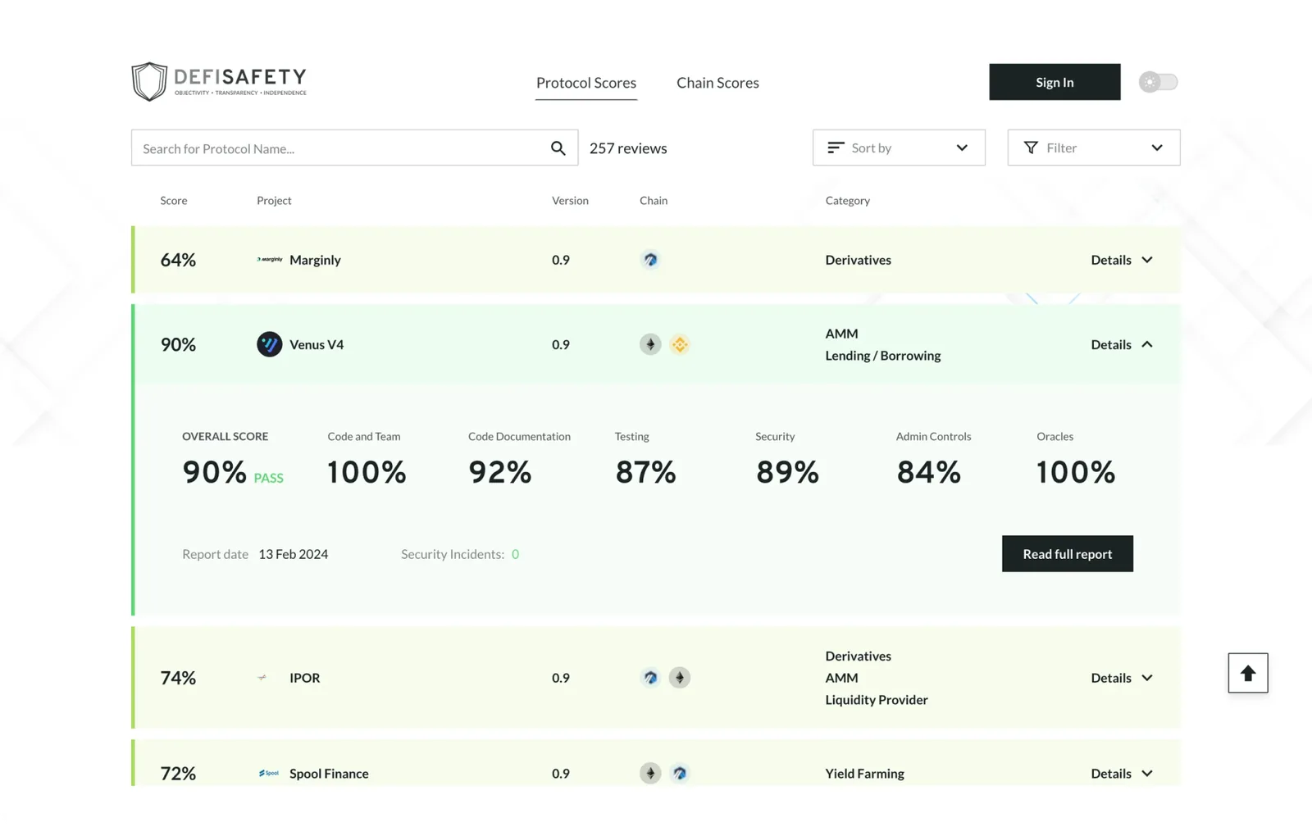Expand Details for Marginly
Image resolution: width=1312 pixels, height=836 pixels.
click(1122, 260)
